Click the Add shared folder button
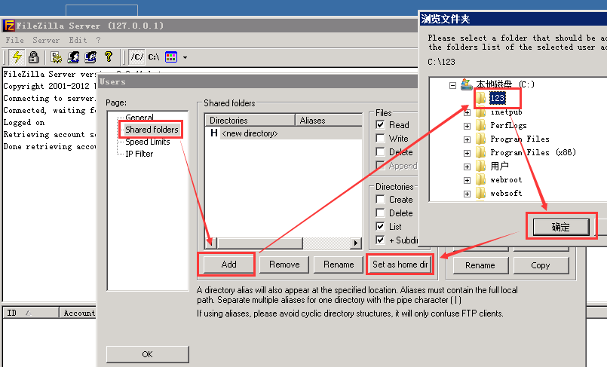Screen dimensions: 607x367 (x=228, y=265)
